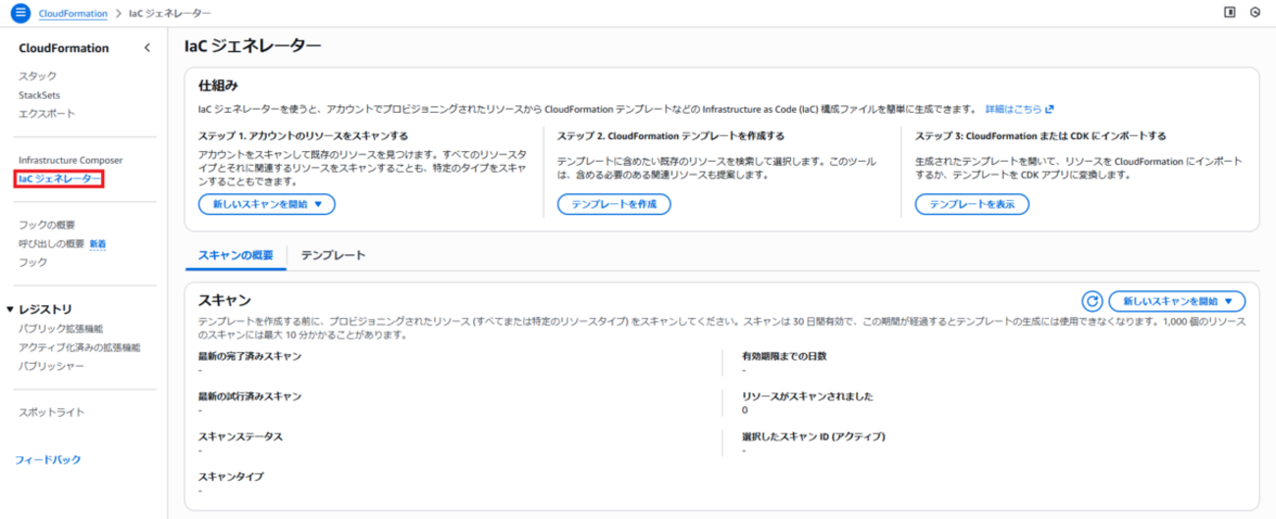The image size is (1276, 519).
Task: Open スタック in the sidebar
Action: tap(37, 76)
